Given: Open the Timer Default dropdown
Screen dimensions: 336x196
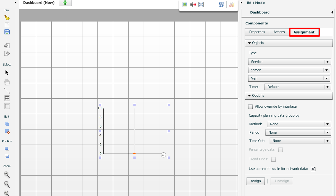Looking at the screenshot, I should [x=298, y=87].
